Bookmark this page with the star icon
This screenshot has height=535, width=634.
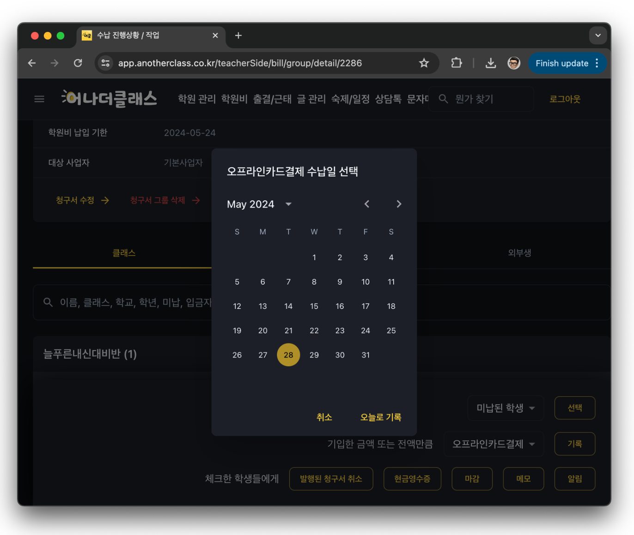point(424,63)
